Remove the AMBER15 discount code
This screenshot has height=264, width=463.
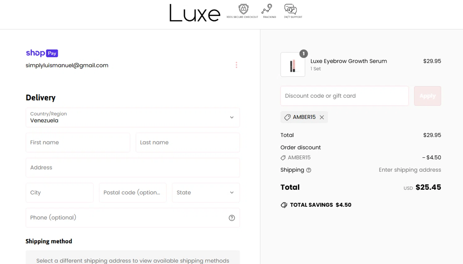322,117
